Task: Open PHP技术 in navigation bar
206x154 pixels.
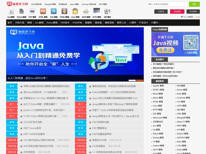Action: (65, 23)
